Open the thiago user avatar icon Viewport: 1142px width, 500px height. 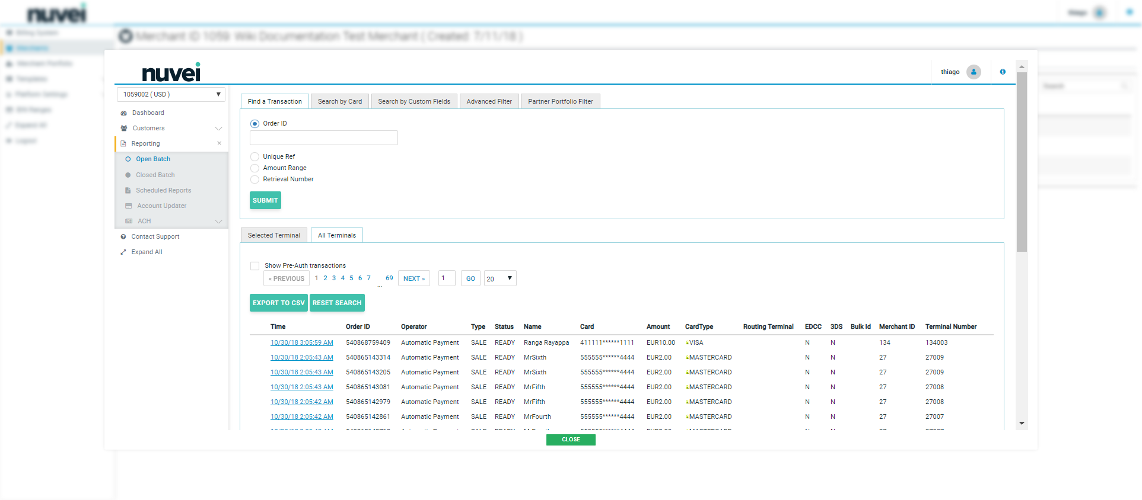coord(974,72)
